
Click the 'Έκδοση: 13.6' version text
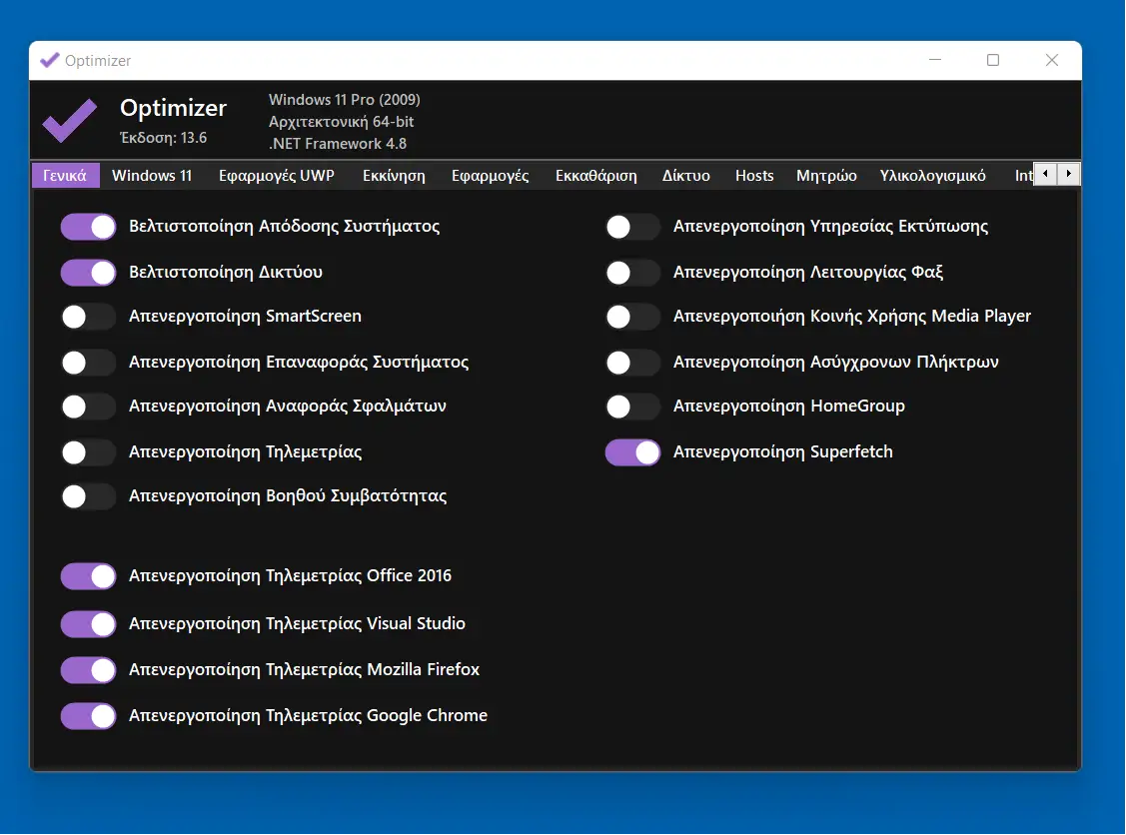point(163,138)
